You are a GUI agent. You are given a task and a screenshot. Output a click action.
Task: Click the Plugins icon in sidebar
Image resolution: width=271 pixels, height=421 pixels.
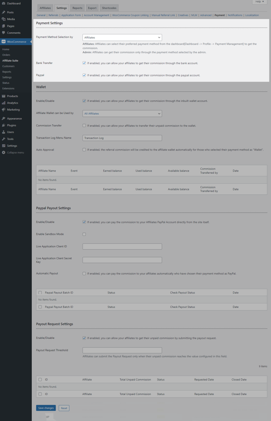[4, 125]
